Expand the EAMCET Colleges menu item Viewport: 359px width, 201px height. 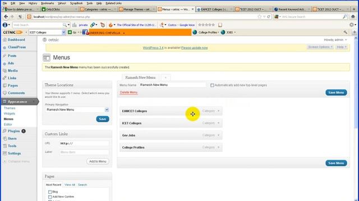[218, 111]
